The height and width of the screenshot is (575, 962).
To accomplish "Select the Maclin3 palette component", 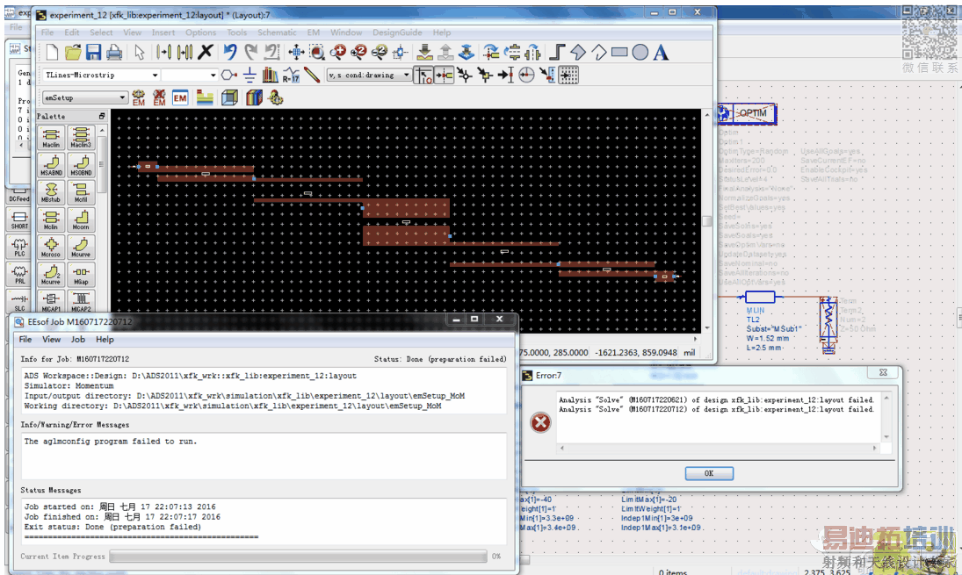I will [x=80, y=138].
